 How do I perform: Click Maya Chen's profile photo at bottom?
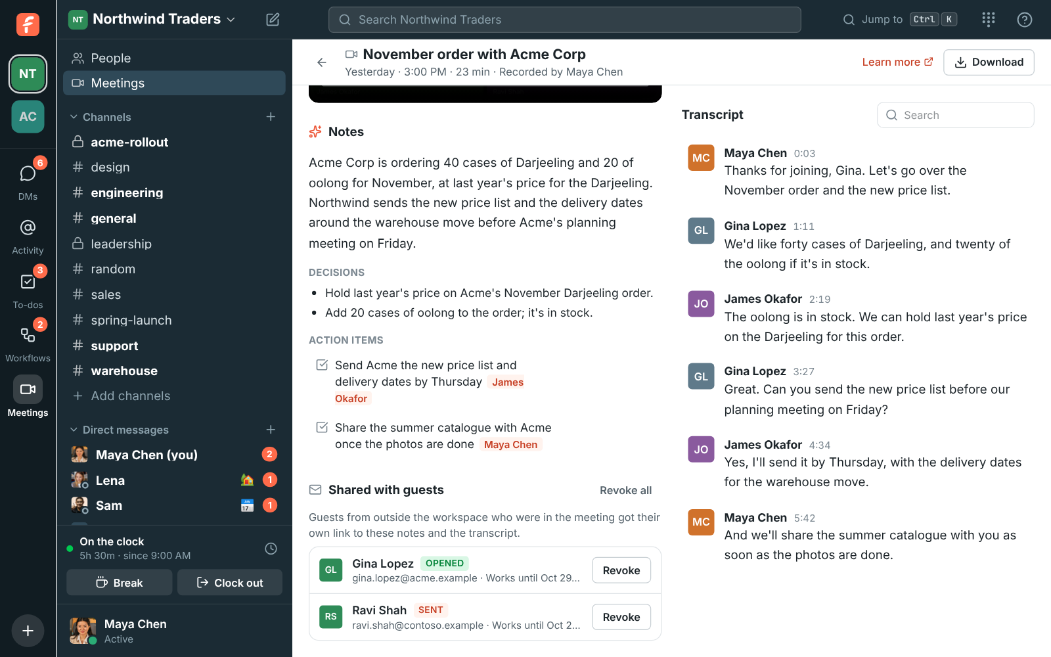[x=83, y=631]
